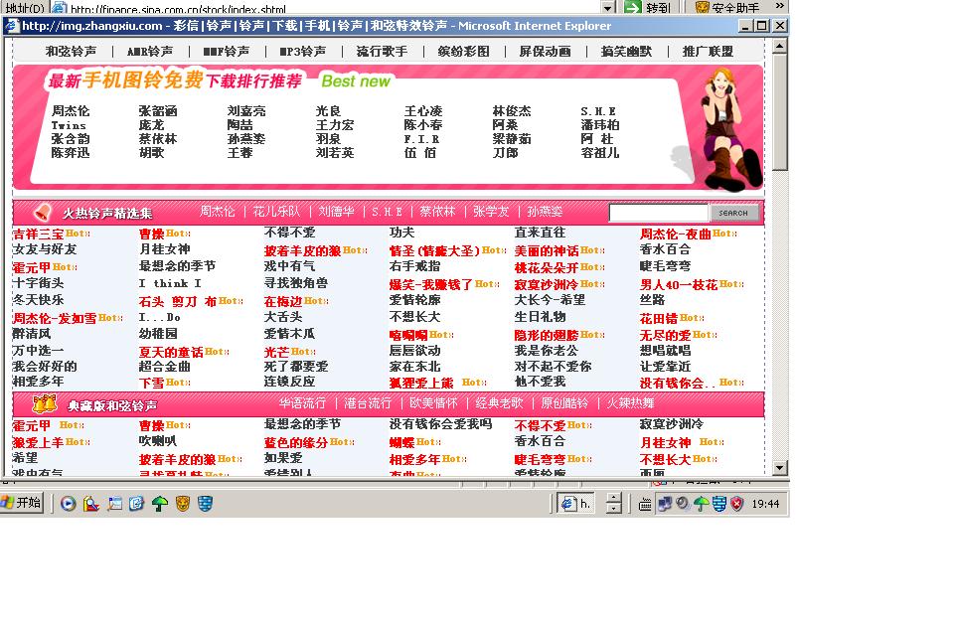
Task: Open the 流行歌手 nav item
Action: point(383,52)
